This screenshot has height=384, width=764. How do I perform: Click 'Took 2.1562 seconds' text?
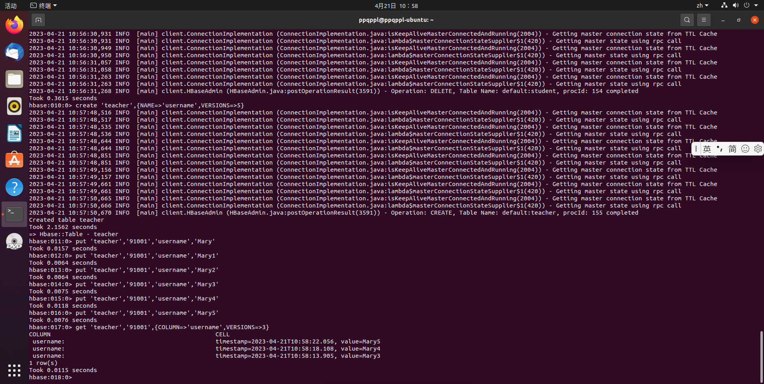[63, 227]
